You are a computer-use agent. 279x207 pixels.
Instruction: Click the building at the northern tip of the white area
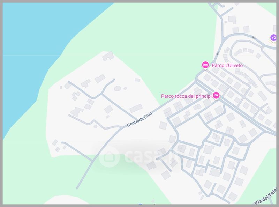pos(108,56)
